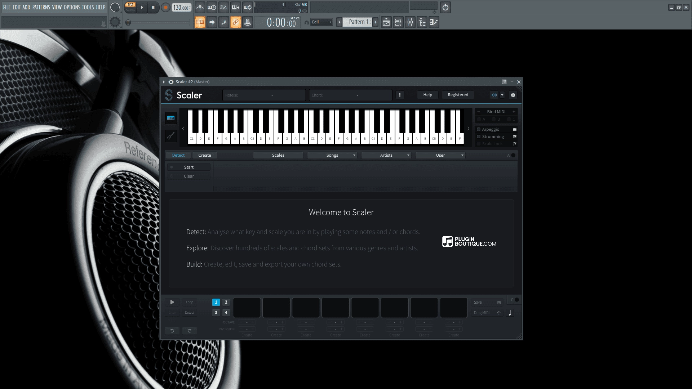Screen dimensions: 692x389
Task: Open the PATTERNS menu
Action: 41,7
